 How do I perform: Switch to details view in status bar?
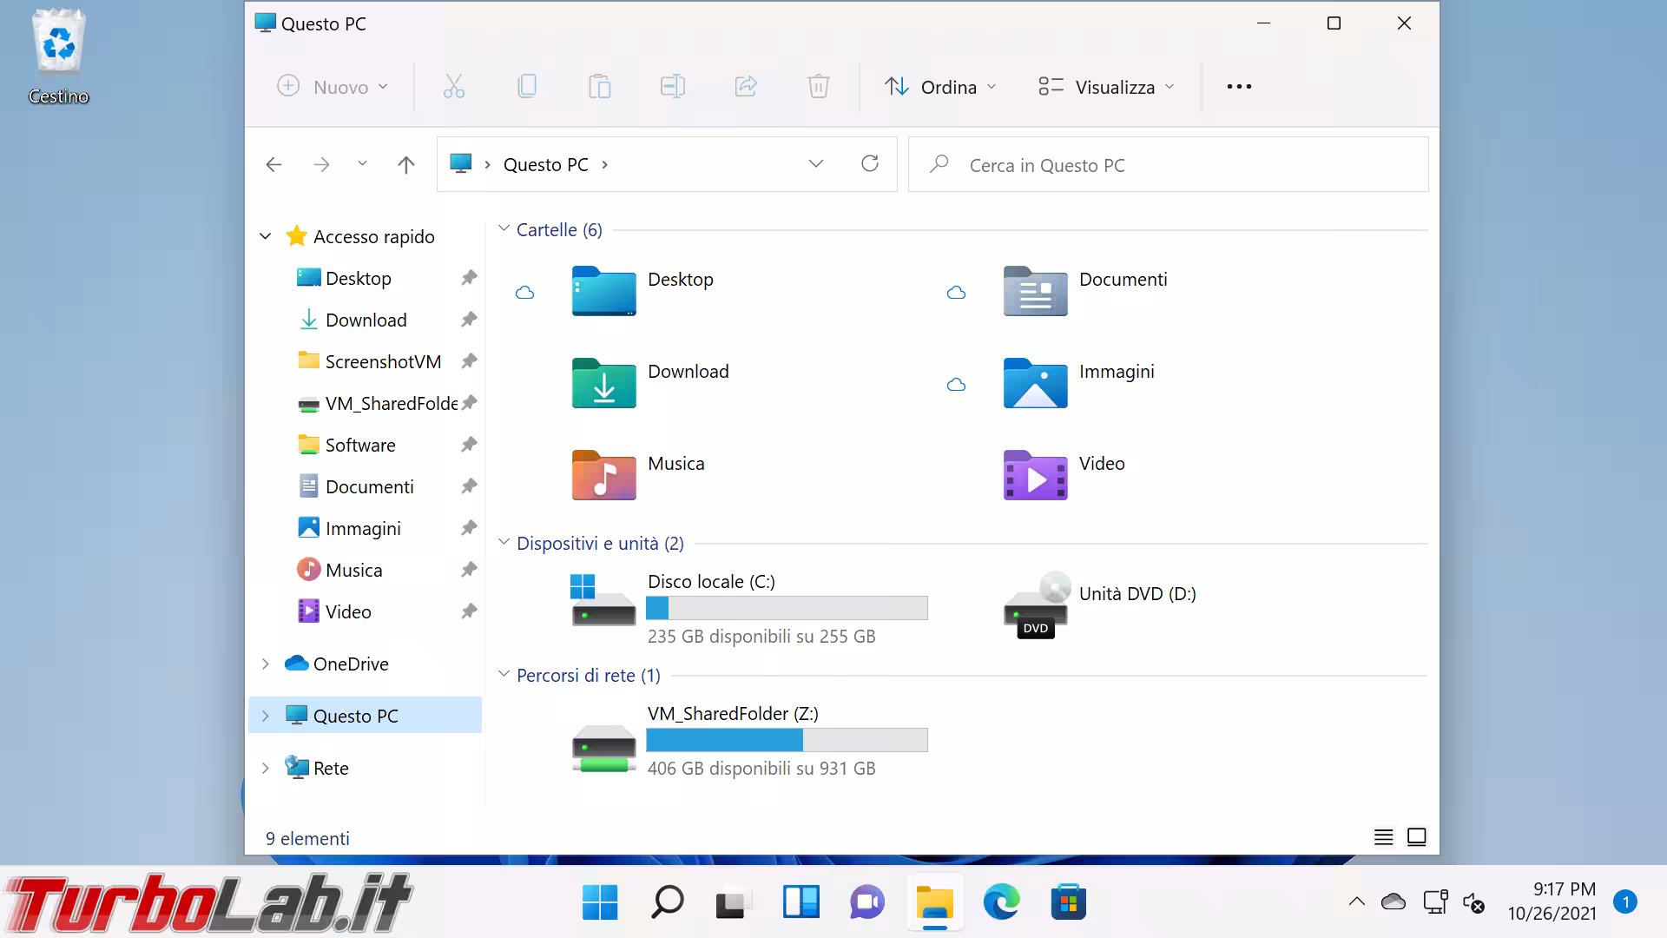(x=1383, y=837)
